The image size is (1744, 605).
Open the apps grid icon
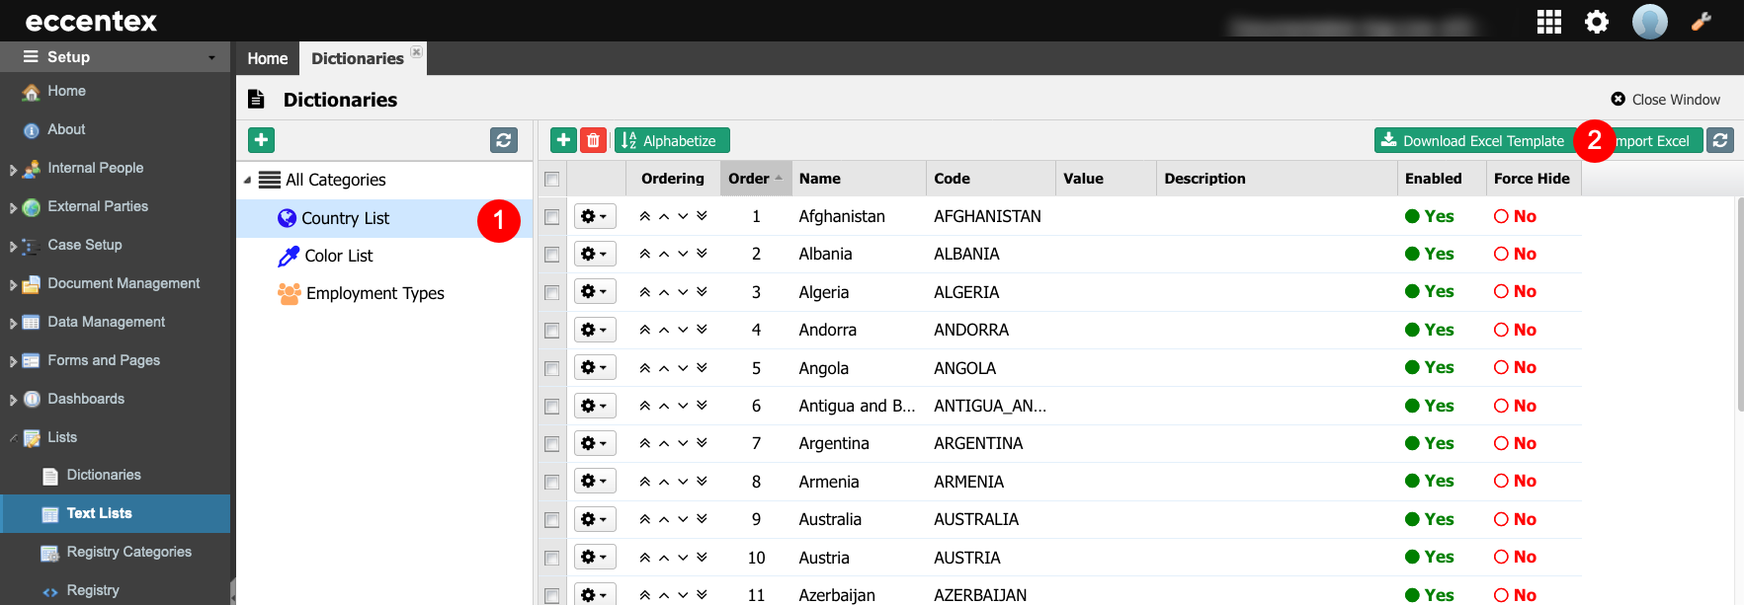coord(1548,22)
